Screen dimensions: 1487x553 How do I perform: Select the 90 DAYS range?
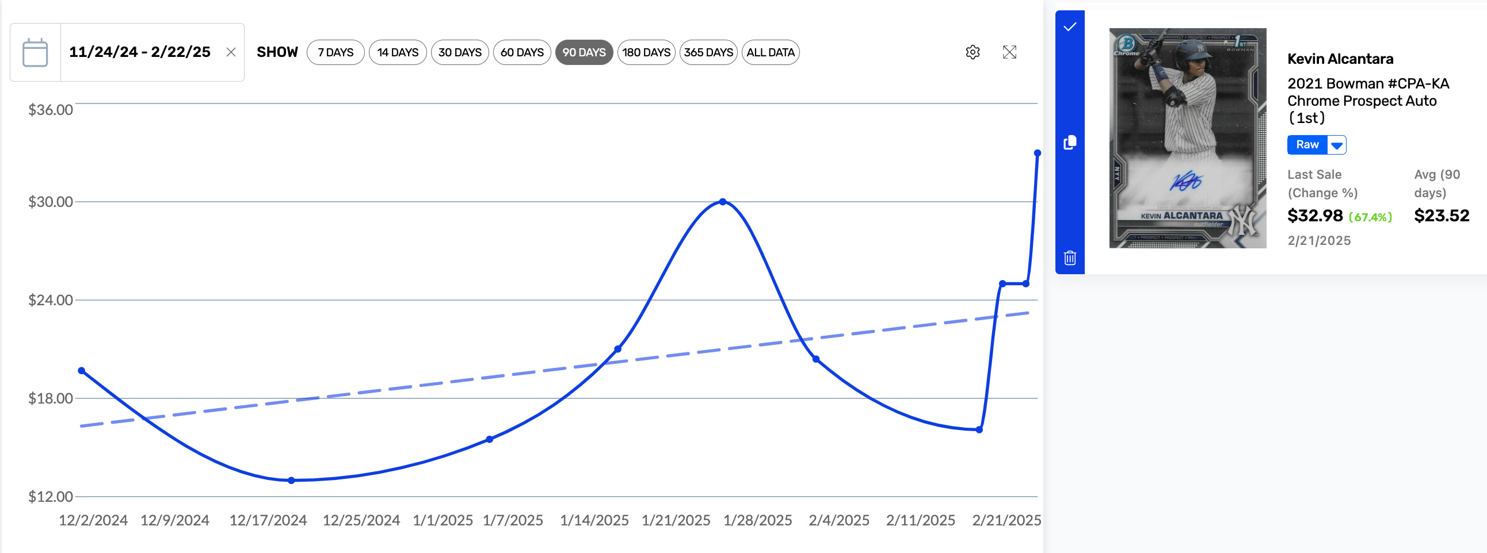point(584,52)
